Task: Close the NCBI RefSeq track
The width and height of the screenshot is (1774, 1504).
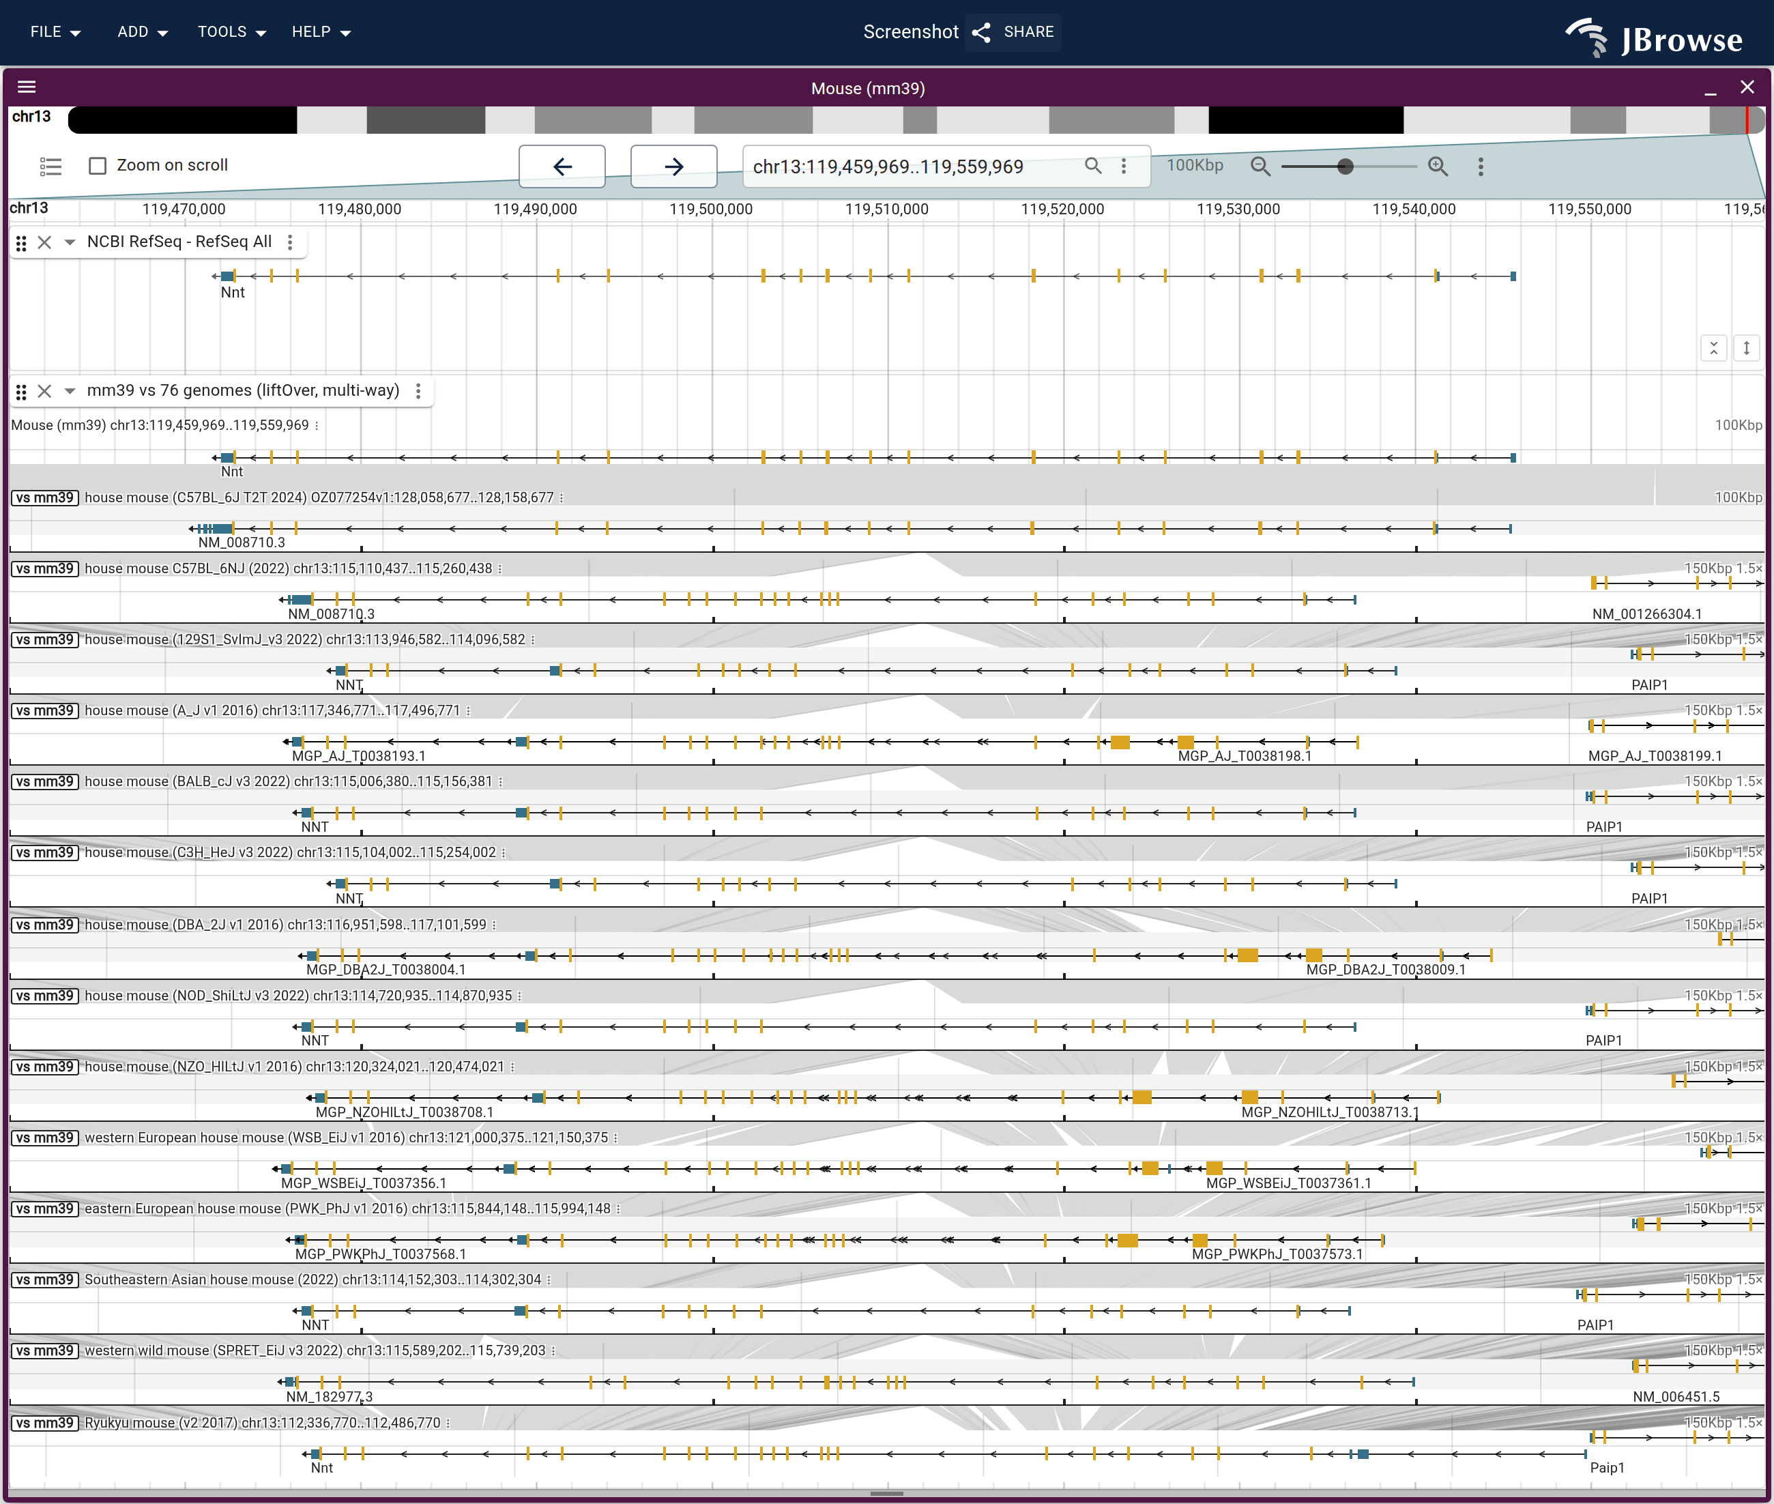Action: 44,243
